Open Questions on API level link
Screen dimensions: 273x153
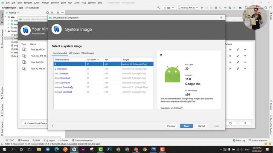(171, 108)
